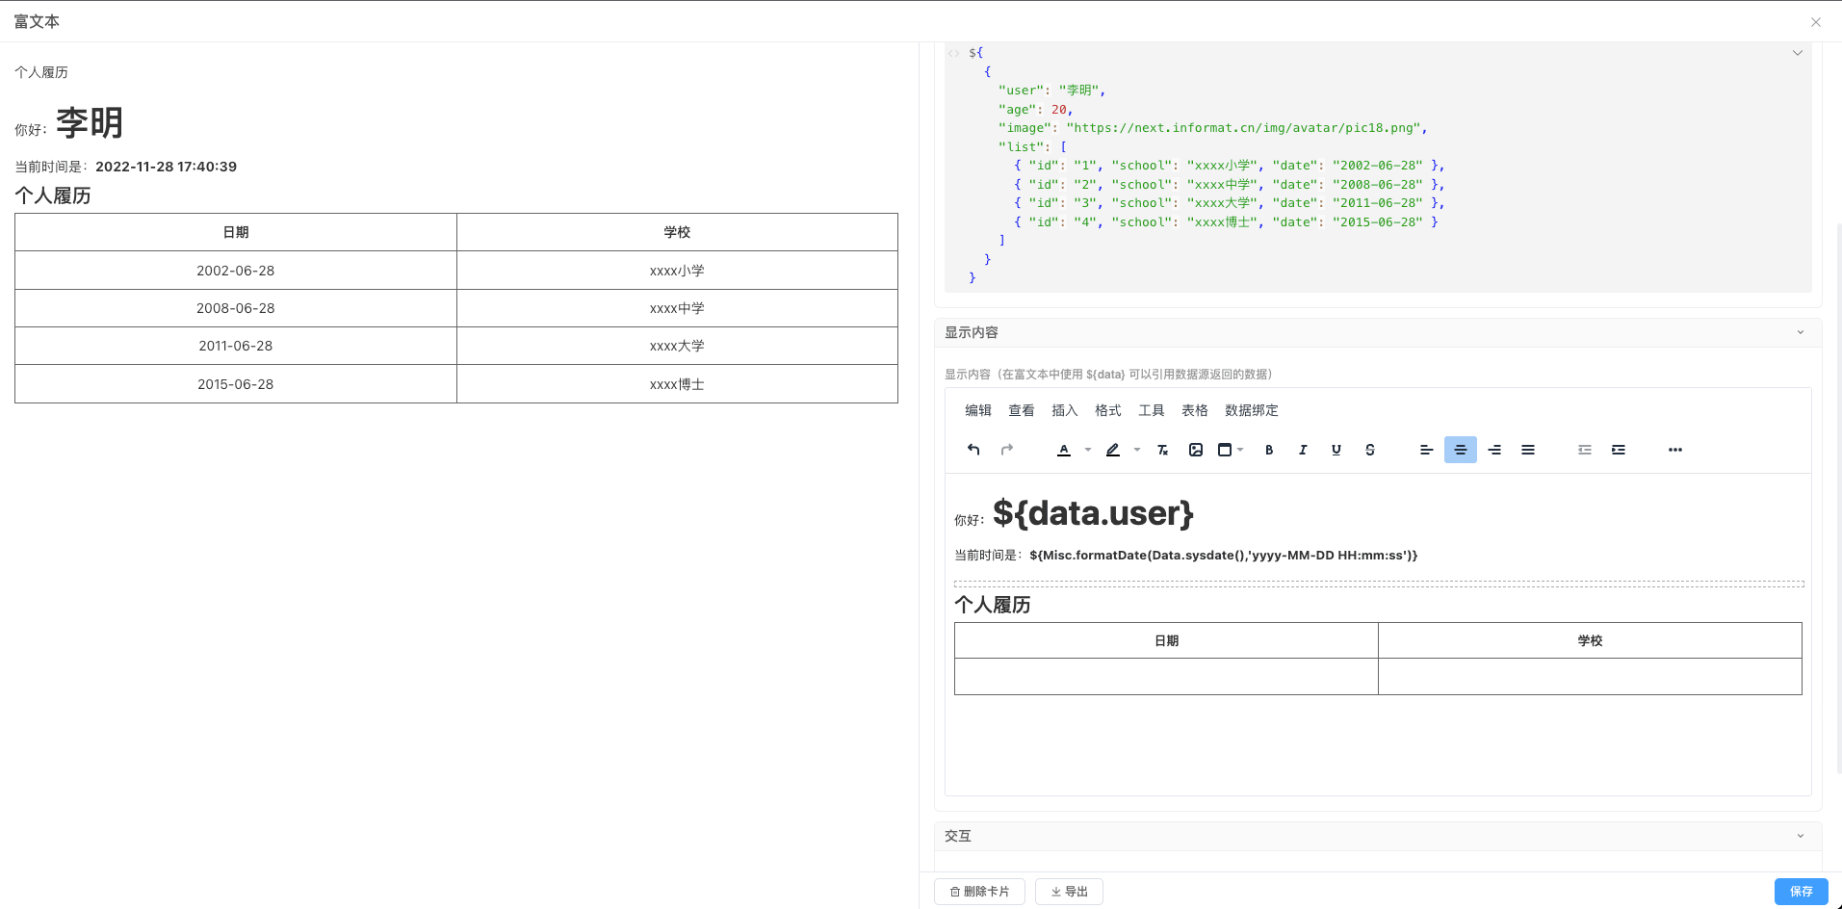Open the 数据绑定 menu

pyautogui.click(x=1251, y=410)
